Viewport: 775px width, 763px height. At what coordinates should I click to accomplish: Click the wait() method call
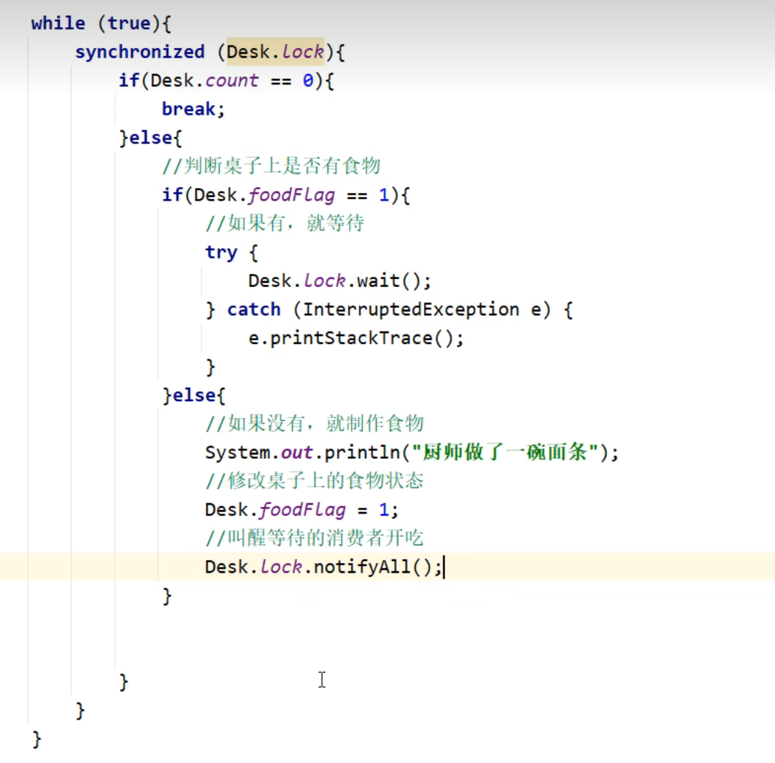[389, 281]
